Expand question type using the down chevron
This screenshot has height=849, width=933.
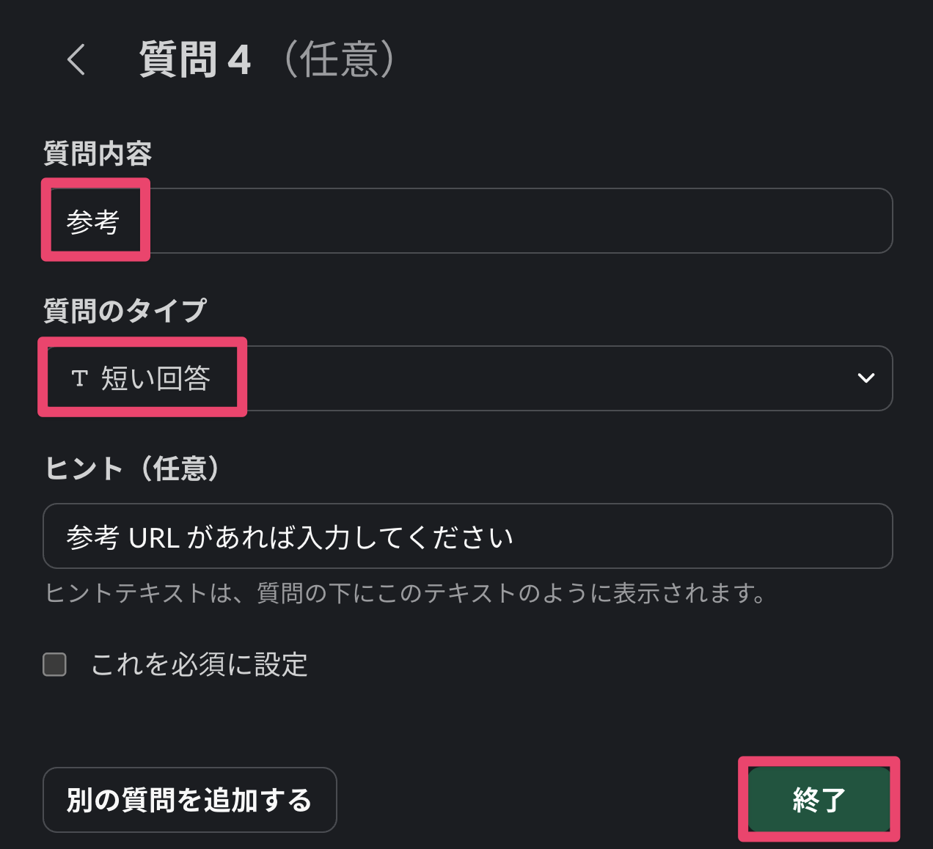coord(866,378)
